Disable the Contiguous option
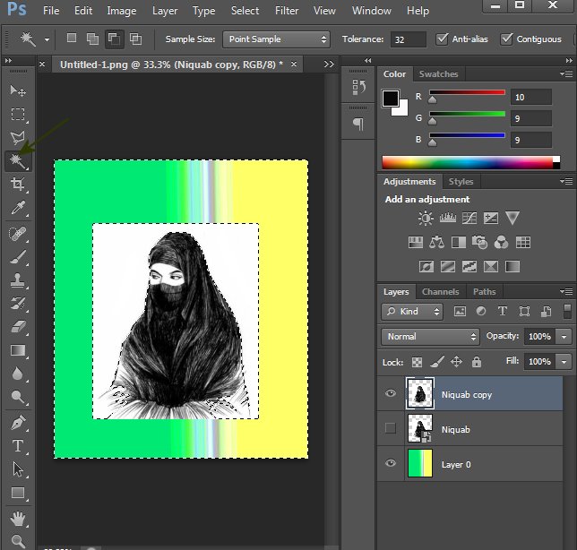 507,39
